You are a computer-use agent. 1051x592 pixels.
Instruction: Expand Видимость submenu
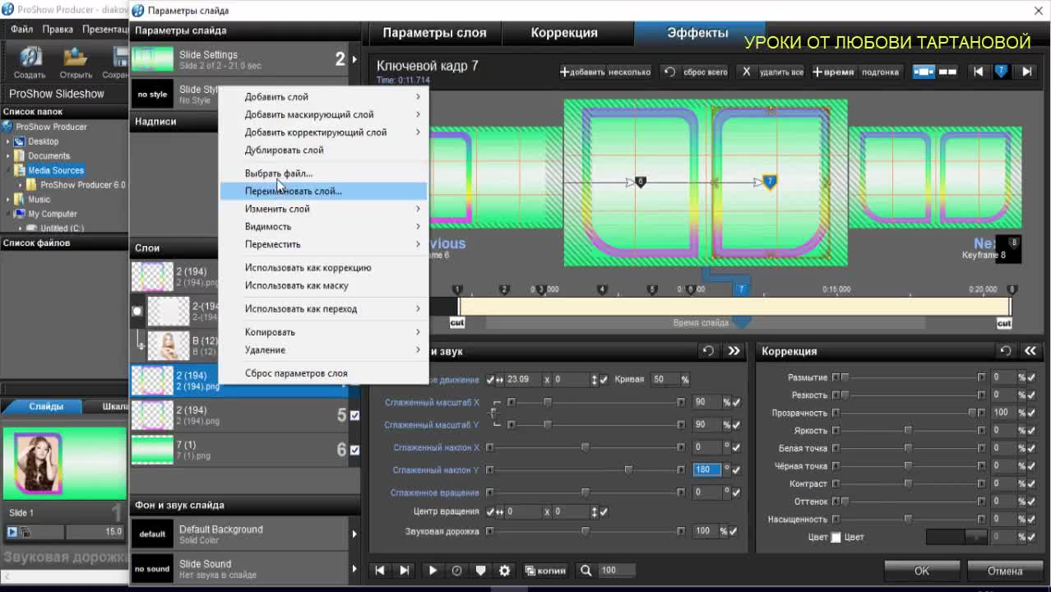click(418, 226)
